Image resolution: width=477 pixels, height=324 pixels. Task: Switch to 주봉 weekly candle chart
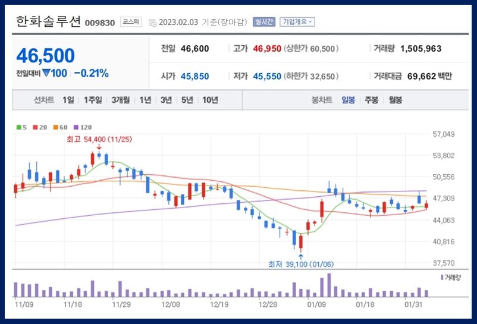(372, 100)
